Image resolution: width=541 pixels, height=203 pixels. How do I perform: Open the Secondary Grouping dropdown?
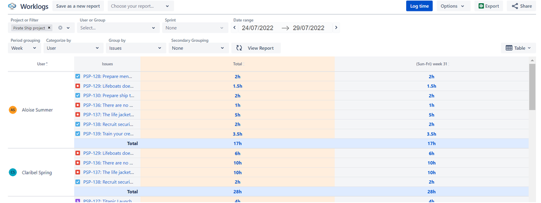coord(199,48)
